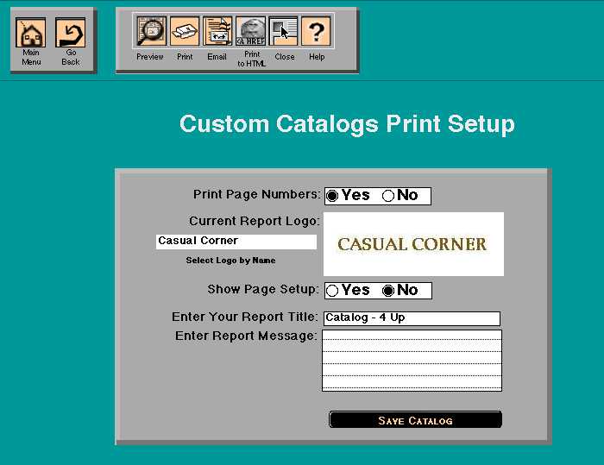This screenshot has width=604, height=465.
Task: Click the Custom Catalogs Print Setup heading
Action: (x=347, y=124)
